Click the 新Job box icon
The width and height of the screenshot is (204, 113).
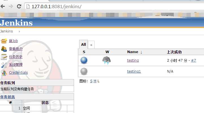4,41
